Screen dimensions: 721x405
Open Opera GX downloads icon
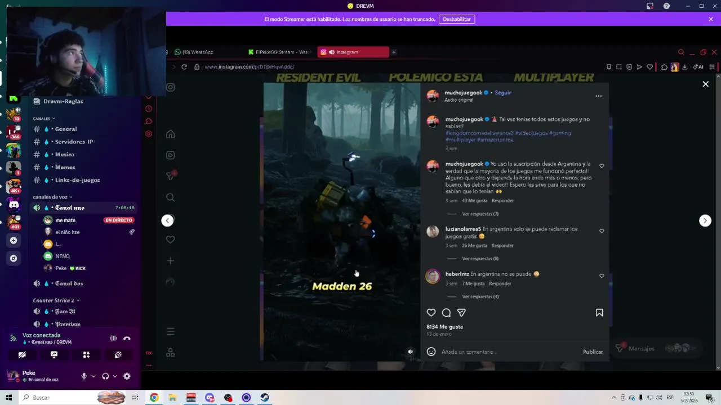684,67
